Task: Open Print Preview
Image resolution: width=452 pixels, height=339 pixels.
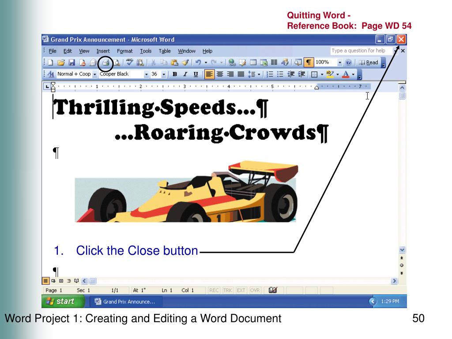Action: coord(117,62)
